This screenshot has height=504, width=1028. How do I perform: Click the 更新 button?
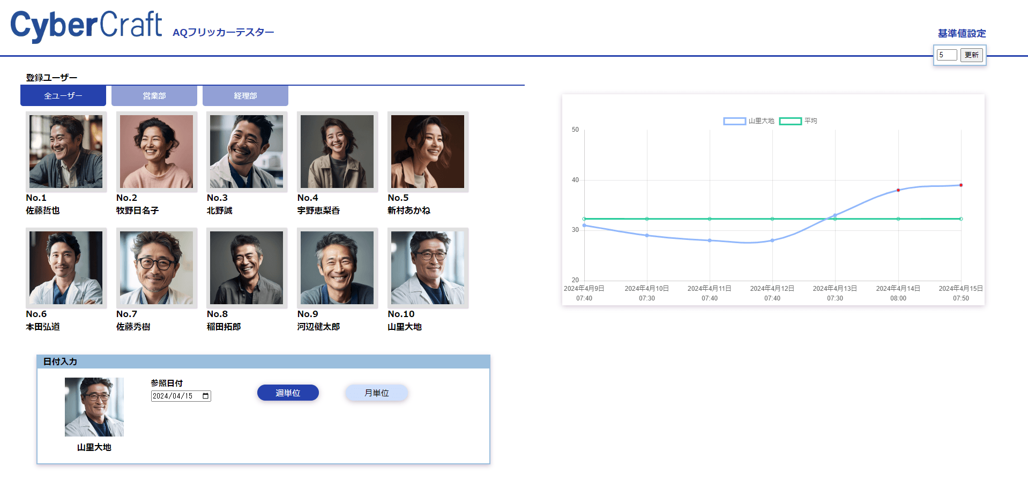(971, 55)
